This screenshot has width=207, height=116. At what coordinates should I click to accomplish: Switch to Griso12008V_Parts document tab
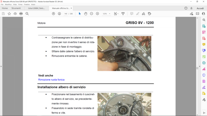pyautogui.click(x=36, y=8)
